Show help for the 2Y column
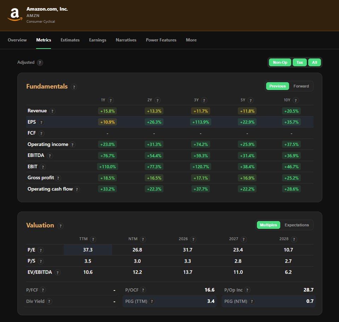Image resolution: width=339 pixels, height=322 pixels. [157, 100]
